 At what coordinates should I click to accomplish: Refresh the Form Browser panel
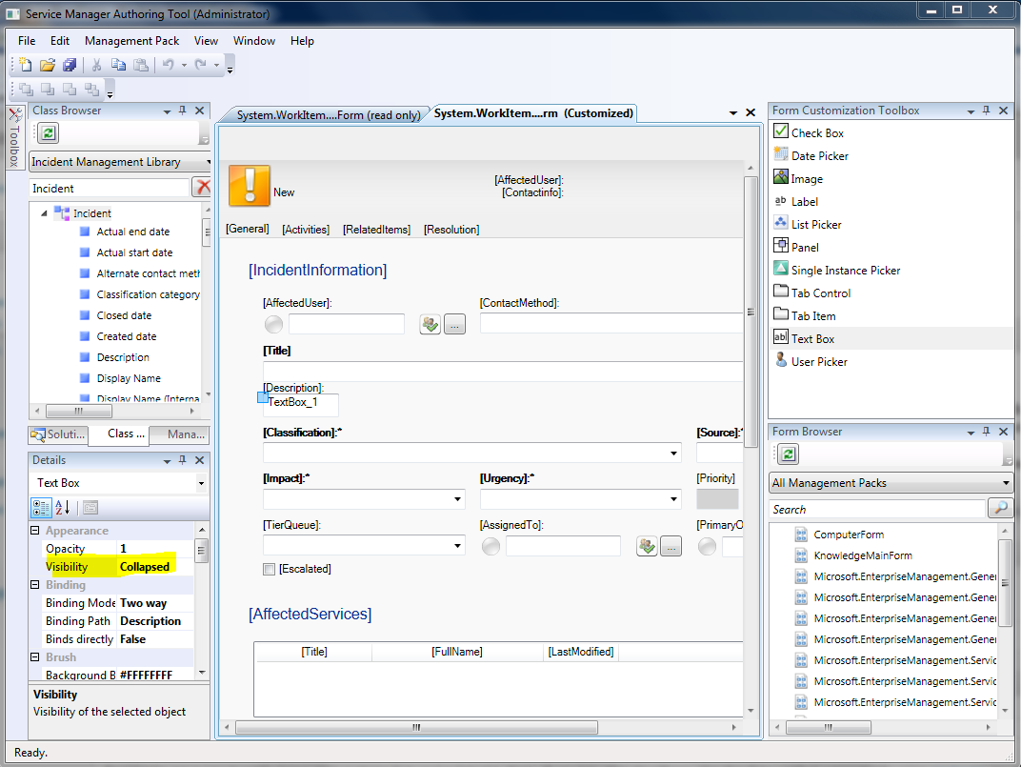tap(788, 454)
